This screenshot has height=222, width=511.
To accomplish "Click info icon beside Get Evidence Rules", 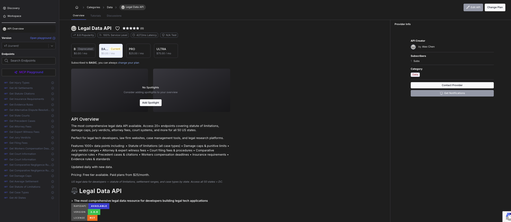I will pos(53,105).
